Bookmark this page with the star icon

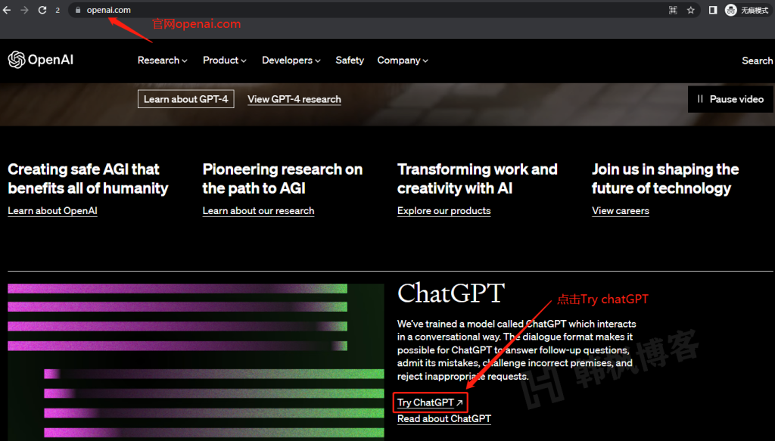[690, 10]
